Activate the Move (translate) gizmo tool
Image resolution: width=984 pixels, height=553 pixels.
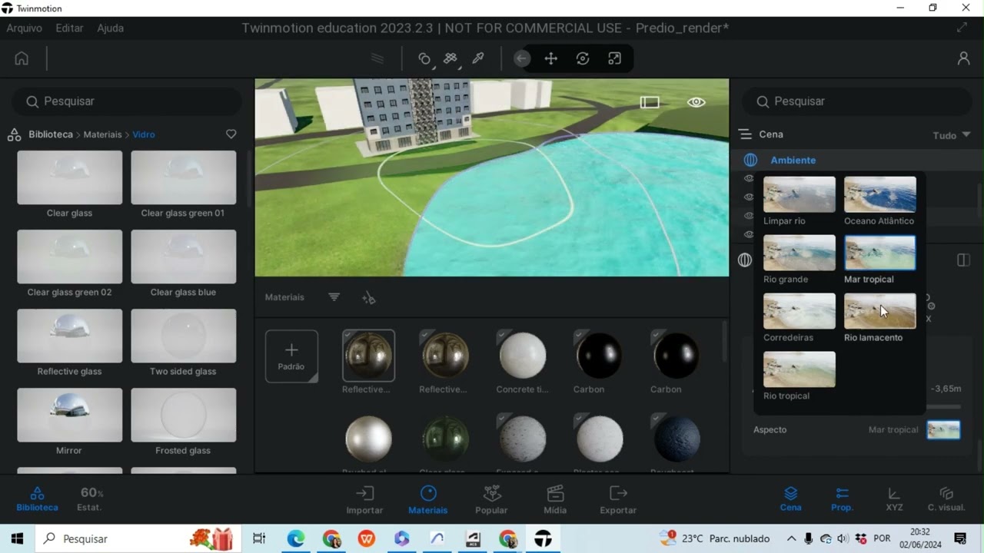pos(551,58)
